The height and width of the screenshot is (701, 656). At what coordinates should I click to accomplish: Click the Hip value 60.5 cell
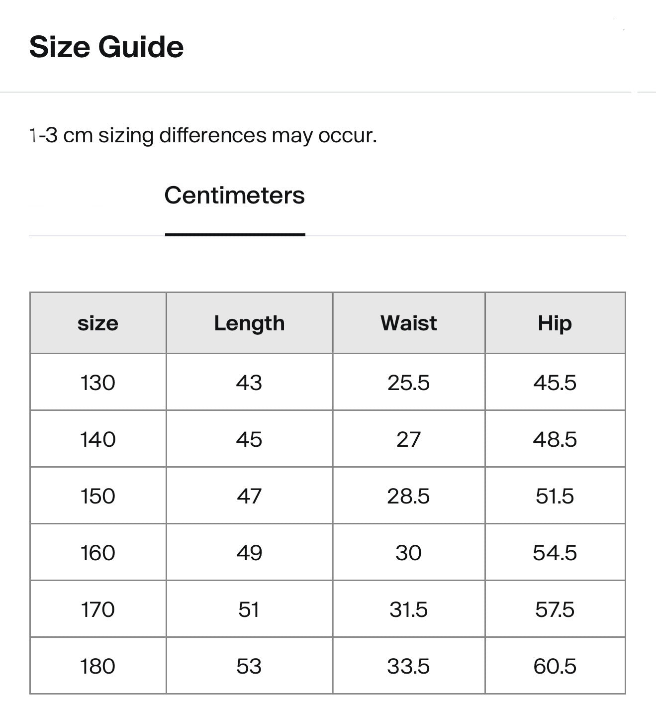555,666
